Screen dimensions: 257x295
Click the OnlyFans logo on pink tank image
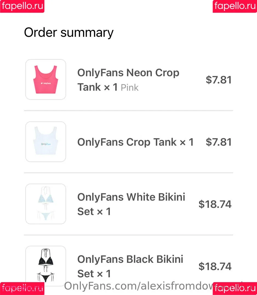tap(46, 83)
